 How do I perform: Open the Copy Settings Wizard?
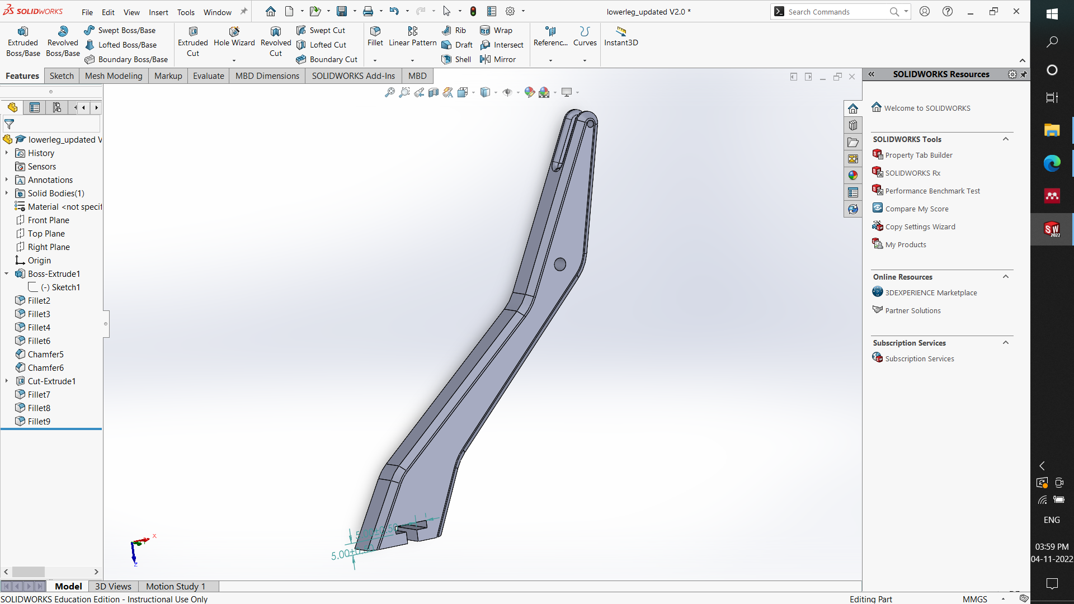(920, 226)
